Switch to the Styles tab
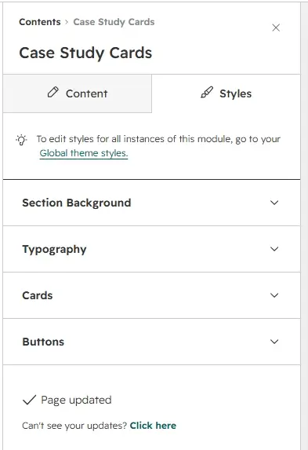308x450 pixels. click(x=226, y=93)
